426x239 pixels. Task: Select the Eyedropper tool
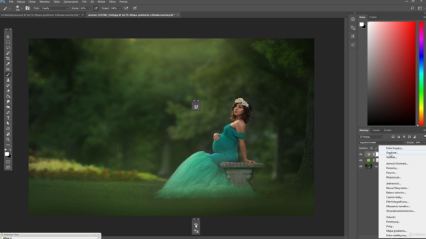[8, 64]
